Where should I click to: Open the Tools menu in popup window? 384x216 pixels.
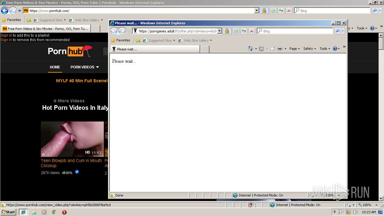325,49
